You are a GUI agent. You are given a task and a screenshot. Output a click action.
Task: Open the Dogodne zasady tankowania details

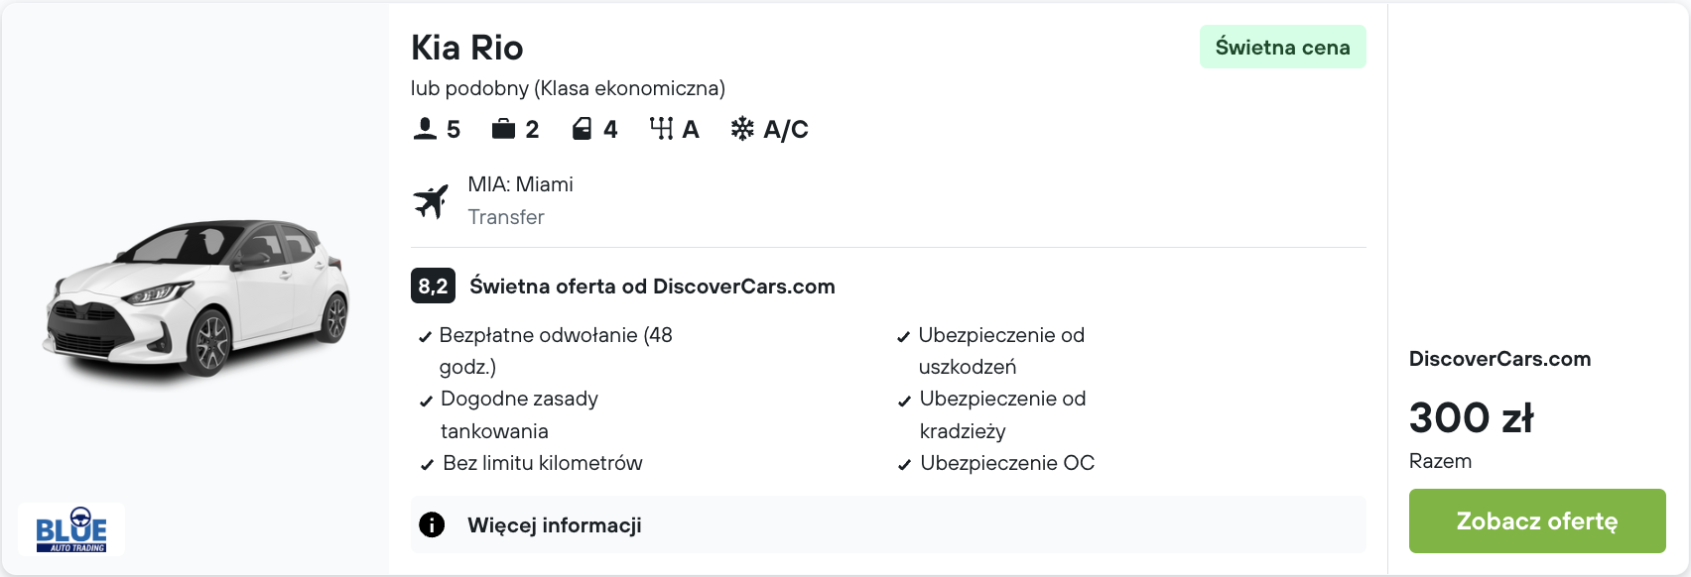coord(519,414)
